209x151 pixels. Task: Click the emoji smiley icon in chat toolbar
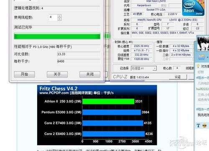204,126
